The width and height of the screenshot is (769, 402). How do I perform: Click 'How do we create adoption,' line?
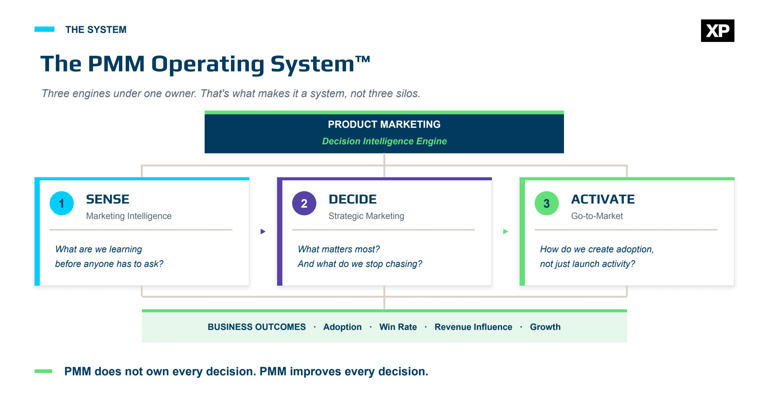597,249
